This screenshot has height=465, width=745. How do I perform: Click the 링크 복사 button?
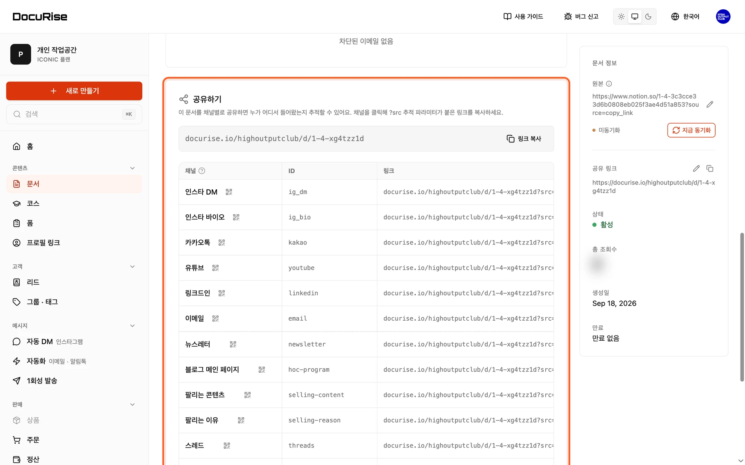tap(524, 139)
